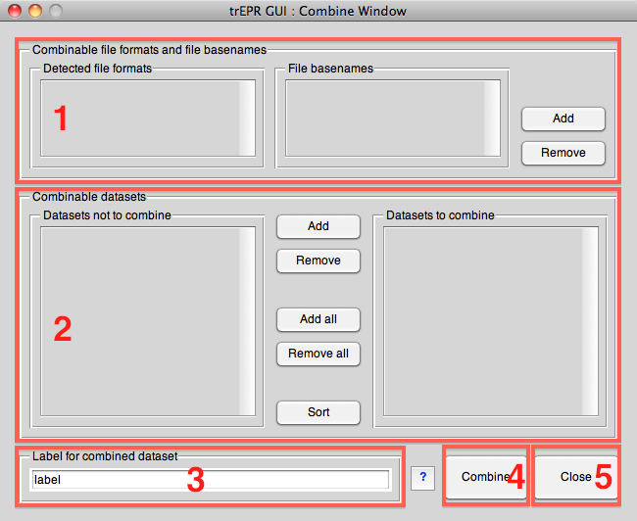This screenshot has width=637, height=521.
Task: Click scrollbar of Datasets to combine list
Action: click(x=590, y=322)
